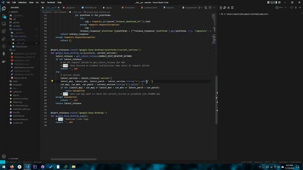Run the Python file with play button
This screenshot has width=303, height=170.
[x=199, y=8]
